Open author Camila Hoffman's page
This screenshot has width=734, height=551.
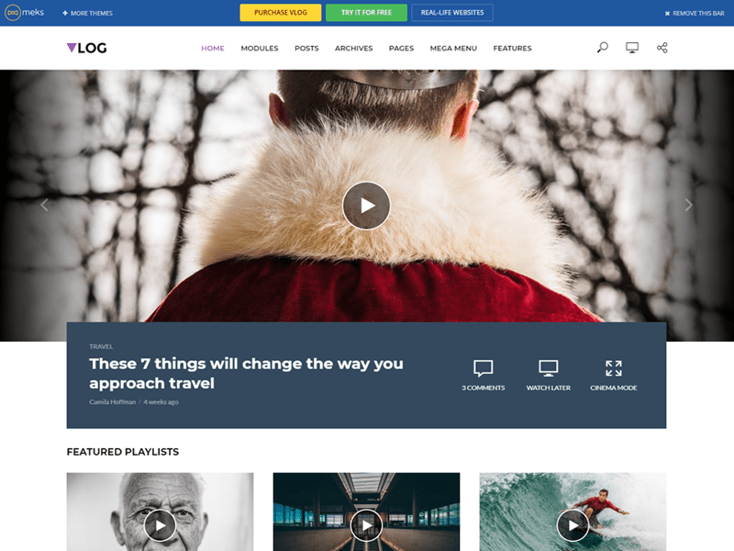(x=112, y=402)
